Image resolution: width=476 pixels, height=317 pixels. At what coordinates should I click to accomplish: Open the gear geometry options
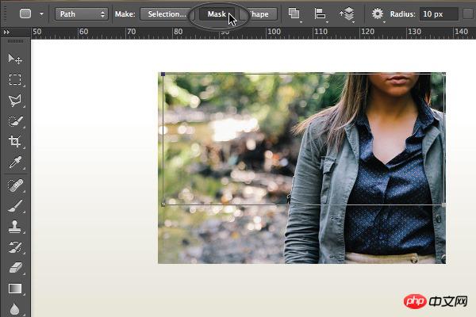coord(378,13)
